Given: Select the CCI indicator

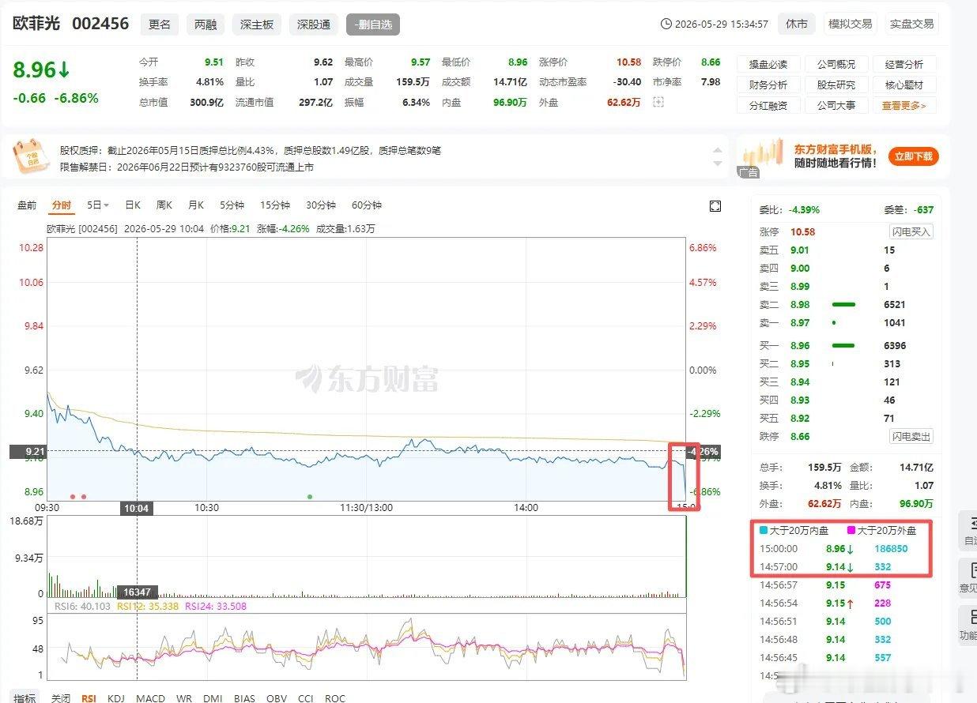Looking at the screenshot, I should (x=306, y=698).
